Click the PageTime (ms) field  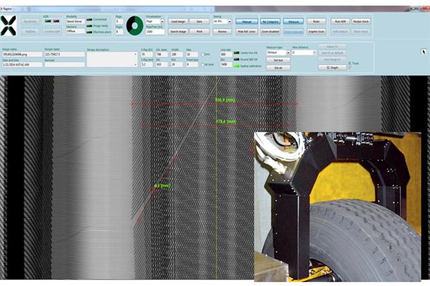(x=155, y=32)
